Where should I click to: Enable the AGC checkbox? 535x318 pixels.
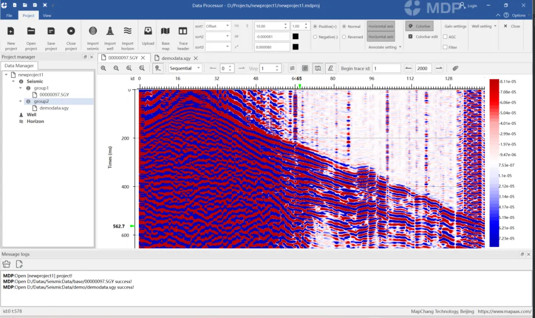coord(445,37)
